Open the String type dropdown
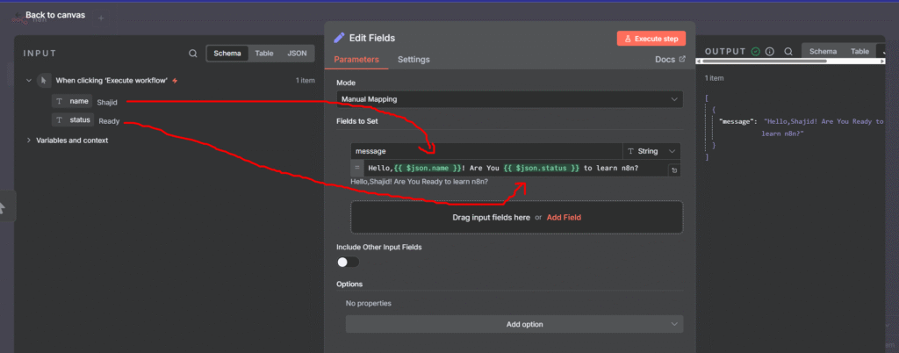The image size is (899, 353). (652, 151)
